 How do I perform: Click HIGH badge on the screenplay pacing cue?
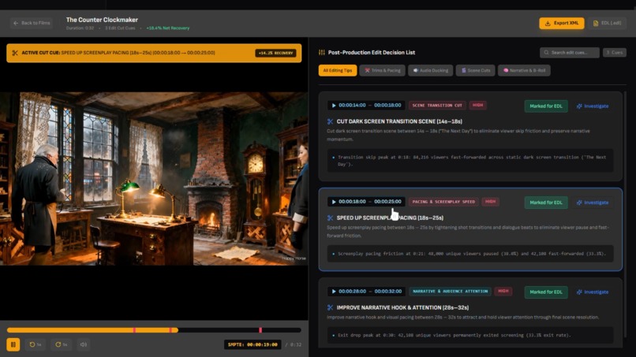(x=490, y=202)
